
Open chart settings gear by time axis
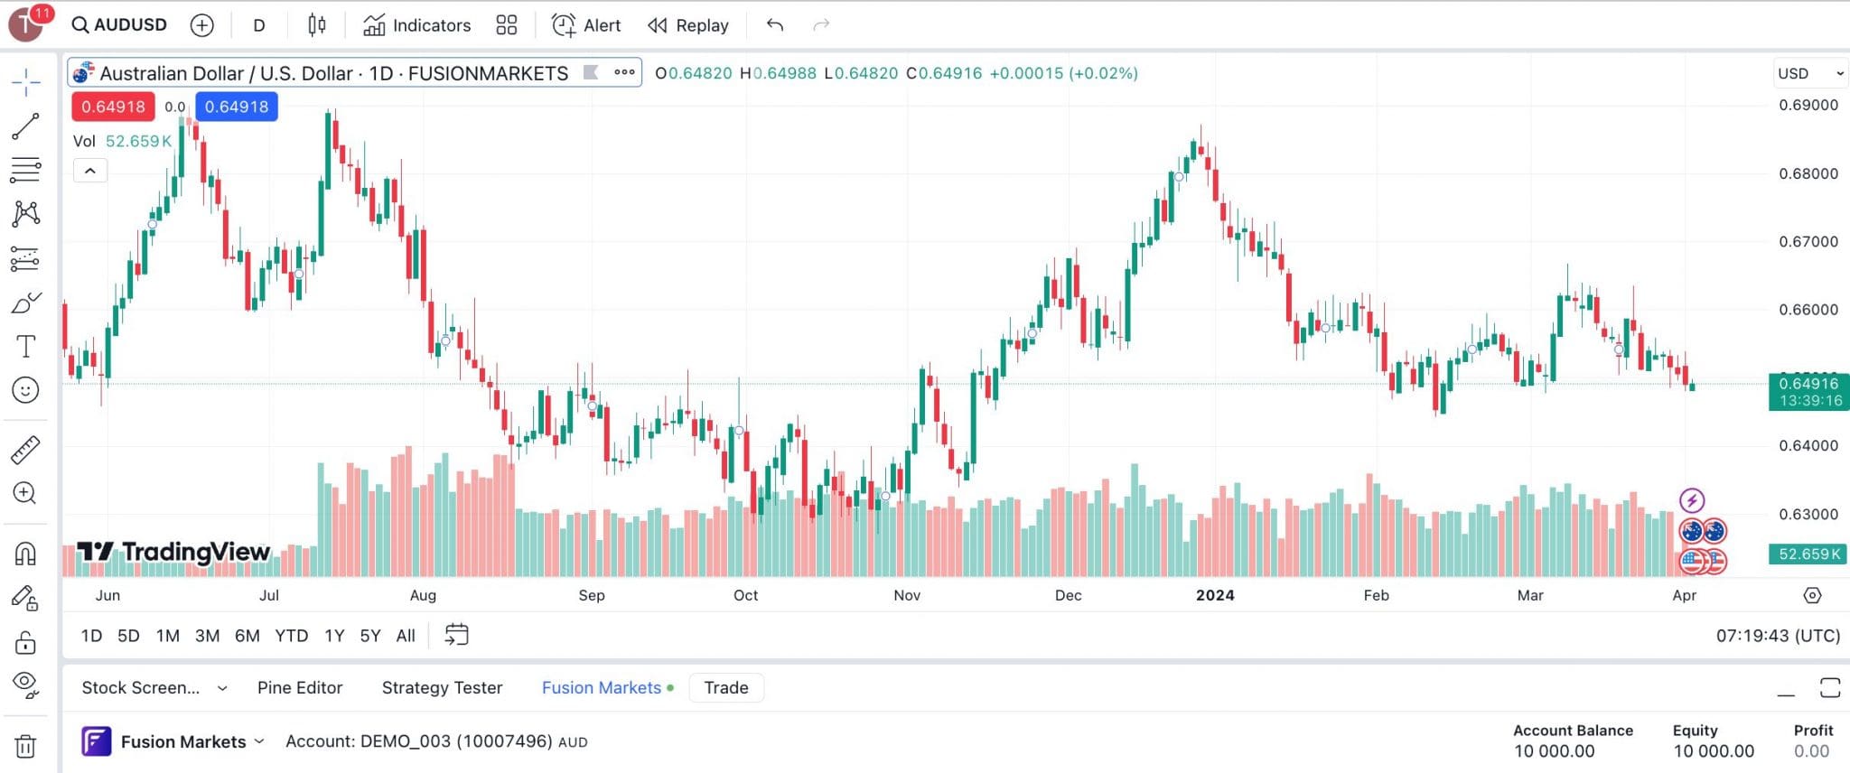1812,595
